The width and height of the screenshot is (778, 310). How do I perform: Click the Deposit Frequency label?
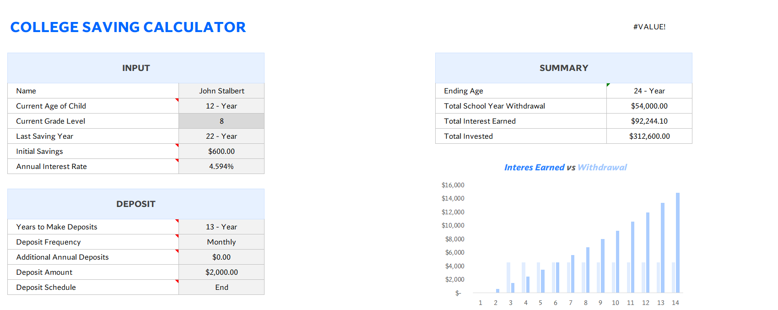click(x=49, y=242)
